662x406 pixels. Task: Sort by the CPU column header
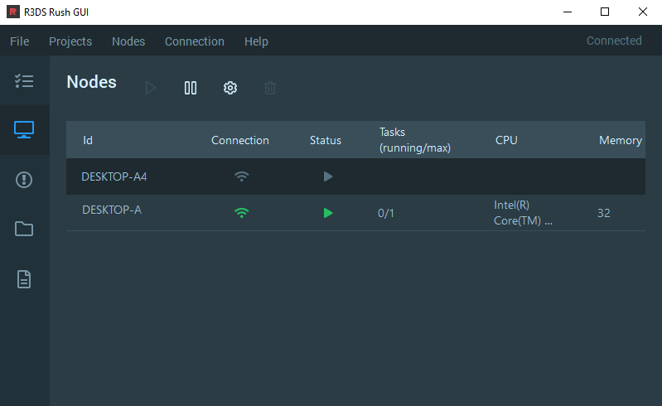point(506,140)
